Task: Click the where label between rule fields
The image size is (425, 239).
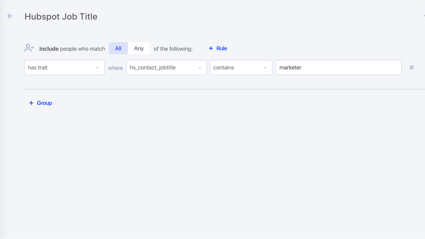Action: pos(115,68)
